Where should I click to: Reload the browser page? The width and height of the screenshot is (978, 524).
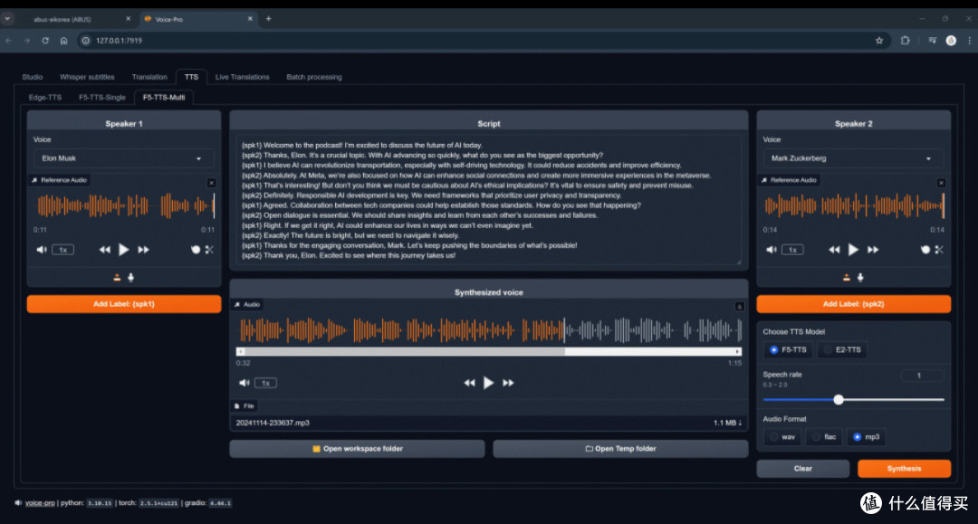coord(45,41)
